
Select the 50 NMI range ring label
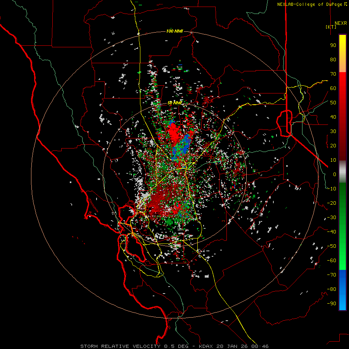(175, 103)
